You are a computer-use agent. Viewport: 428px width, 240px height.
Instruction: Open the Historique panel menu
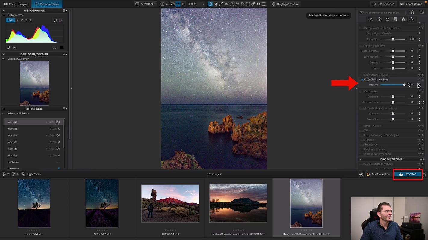[x=65, y=109]
